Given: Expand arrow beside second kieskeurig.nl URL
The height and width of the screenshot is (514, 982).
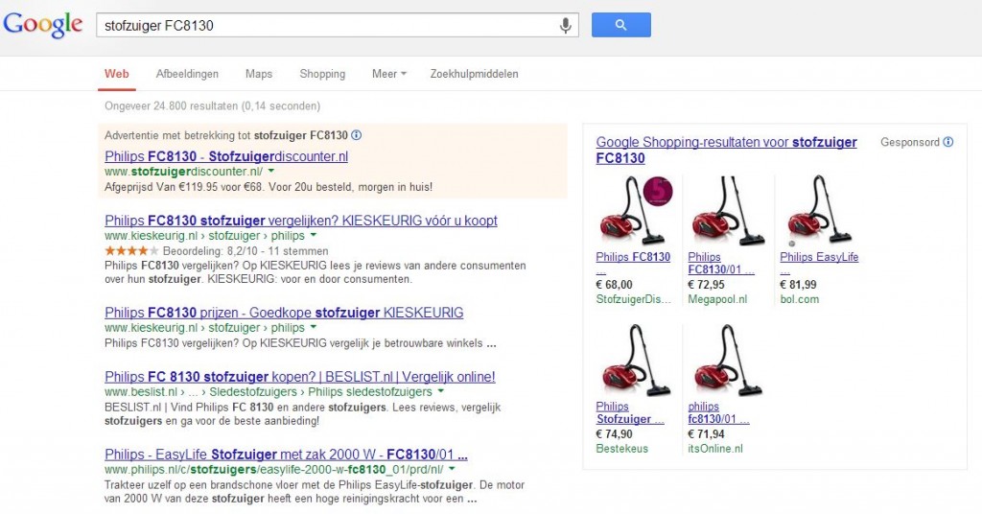Looking at the screenshot, I should tap(314, 327).
